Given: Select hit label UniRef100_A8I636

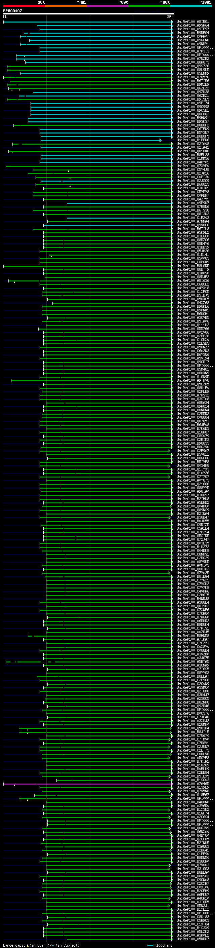Looking at the screenshot, I should (192, 281).
